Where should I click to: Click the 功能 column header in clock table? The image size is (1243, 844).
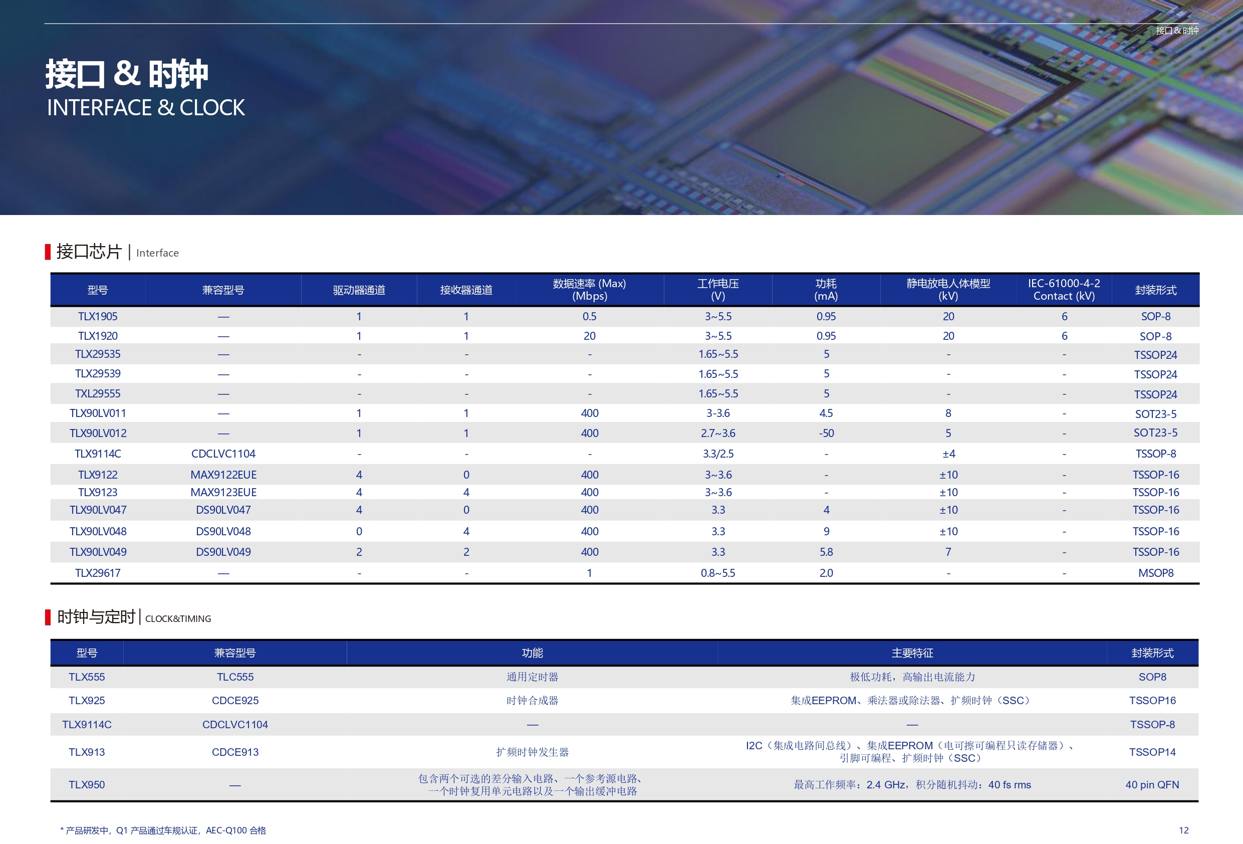click(532, 653)
